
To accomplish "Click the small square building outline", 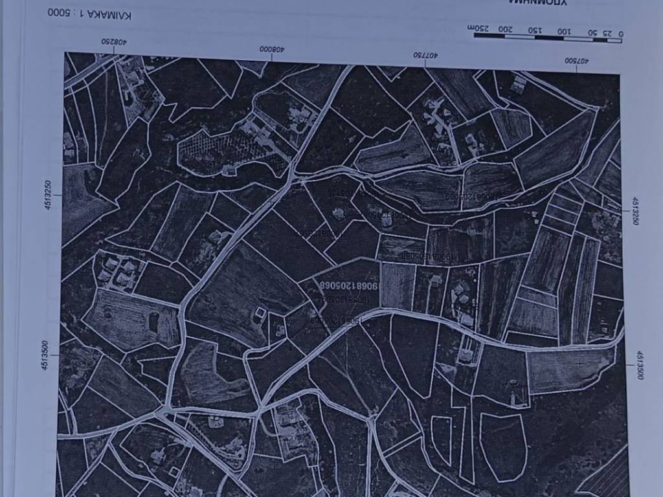I will click(x=260, y=314).
